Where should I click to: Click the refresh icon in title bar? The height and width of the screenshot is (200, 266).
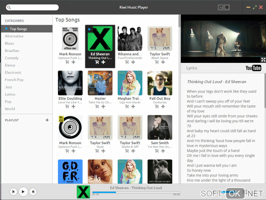pos(220,7)
